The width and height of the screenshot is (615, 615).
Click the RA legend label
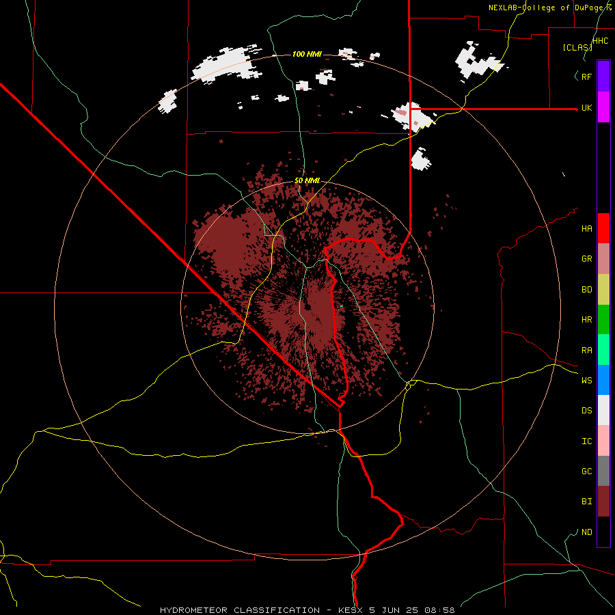(586, 351)
